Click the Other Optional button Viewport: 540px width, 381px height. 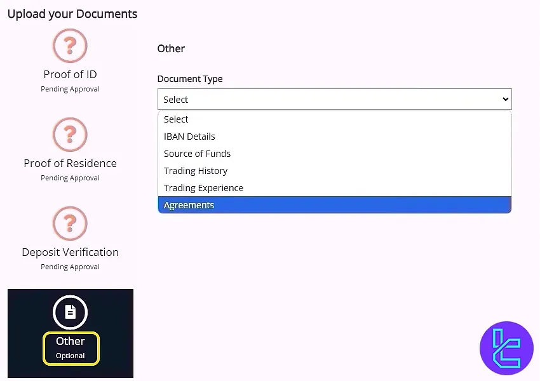coord(71,348)
